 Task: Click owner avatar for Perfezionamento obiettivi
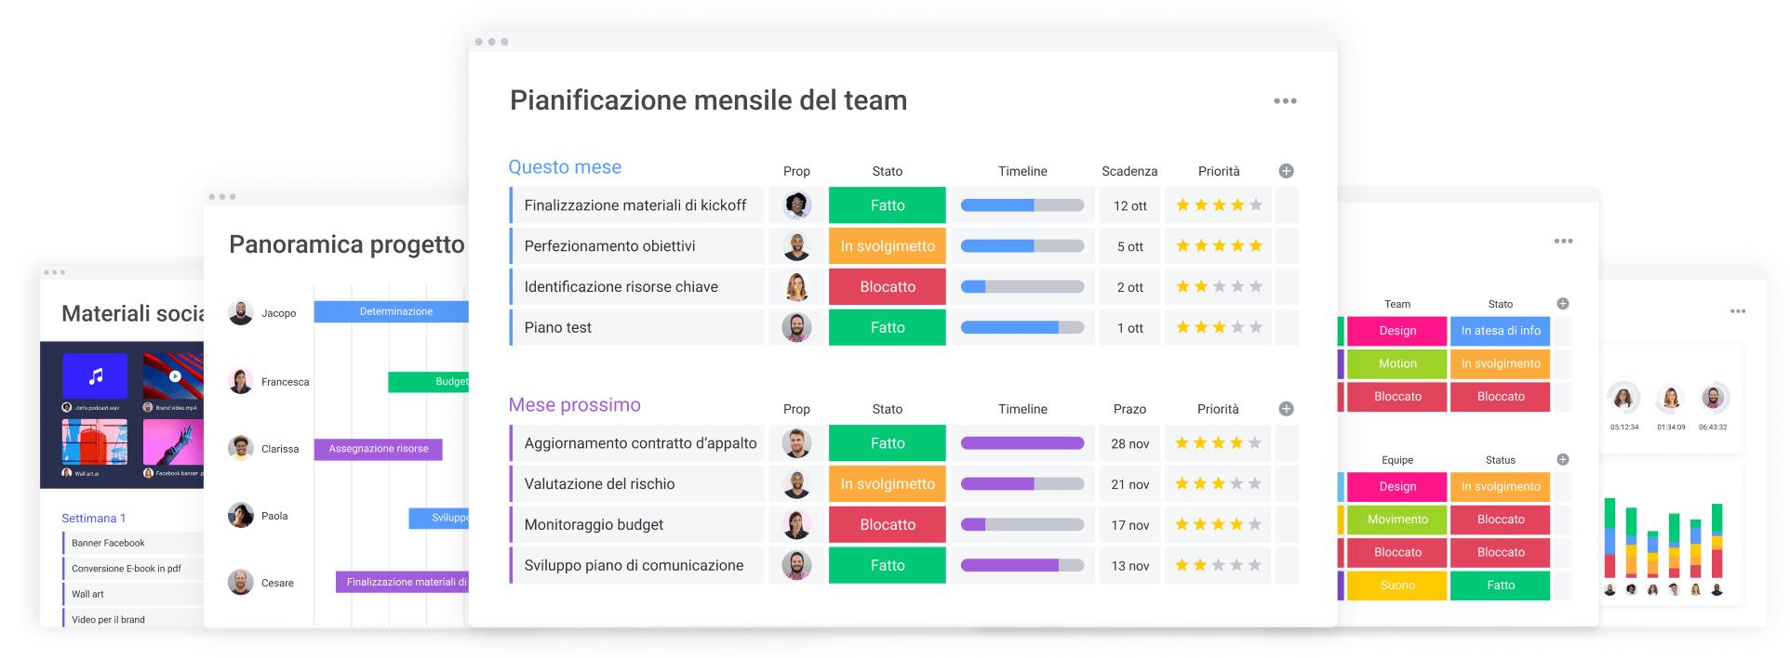796,246
